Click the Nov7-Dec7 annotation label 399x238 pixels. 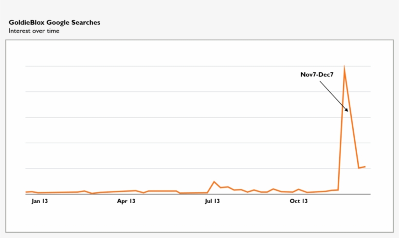coord(316,75)
